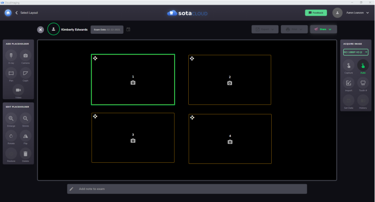Screen dimensions: 375x202
Task: Open the Share dropdown menu
Action: pyautogui.click(x=323, y=29)
